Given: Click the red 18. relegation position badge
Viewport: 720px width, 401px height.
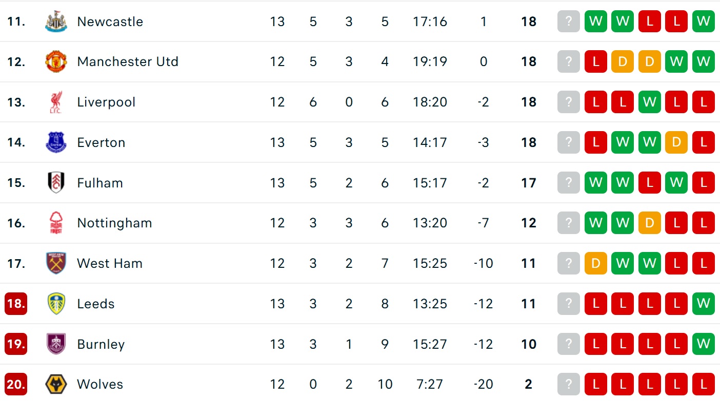Looking at the screenshot, I should pyautogui.click(x=16, y=304).
